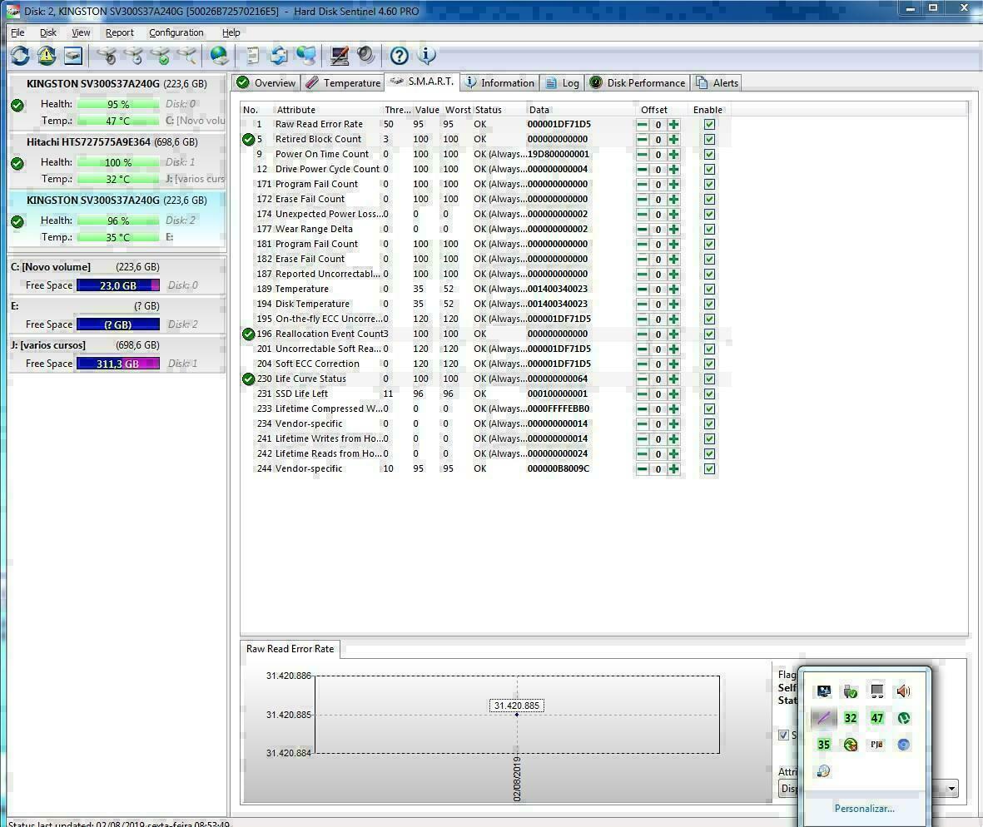Open the File menu

pos(17,32)
